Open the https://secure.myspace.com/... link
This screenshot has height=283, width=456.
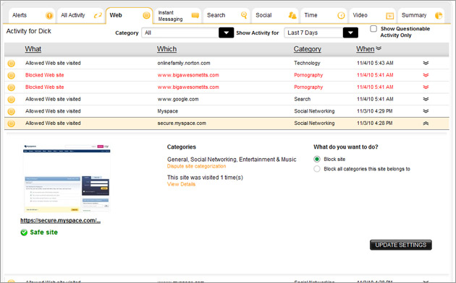(x=61, y=220)
